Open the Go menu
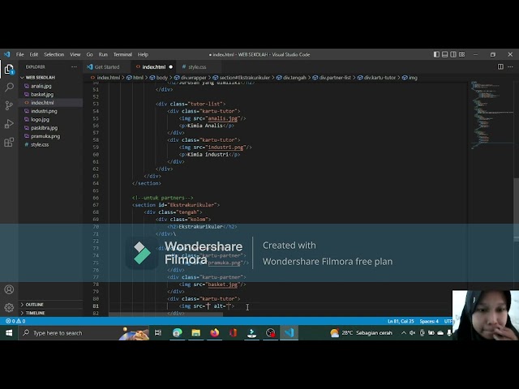 [89, 54]
